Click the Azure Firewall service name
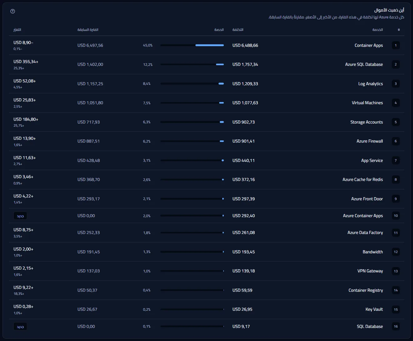The width and height of the screenshot is (413, 341). tap(370, 141)
